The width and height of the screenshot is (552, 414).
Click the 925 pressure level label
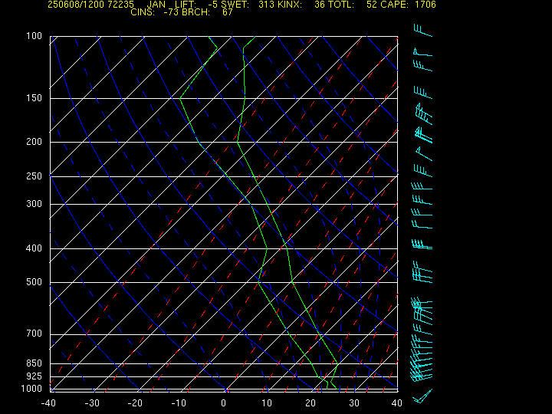(x=34, y=376)
